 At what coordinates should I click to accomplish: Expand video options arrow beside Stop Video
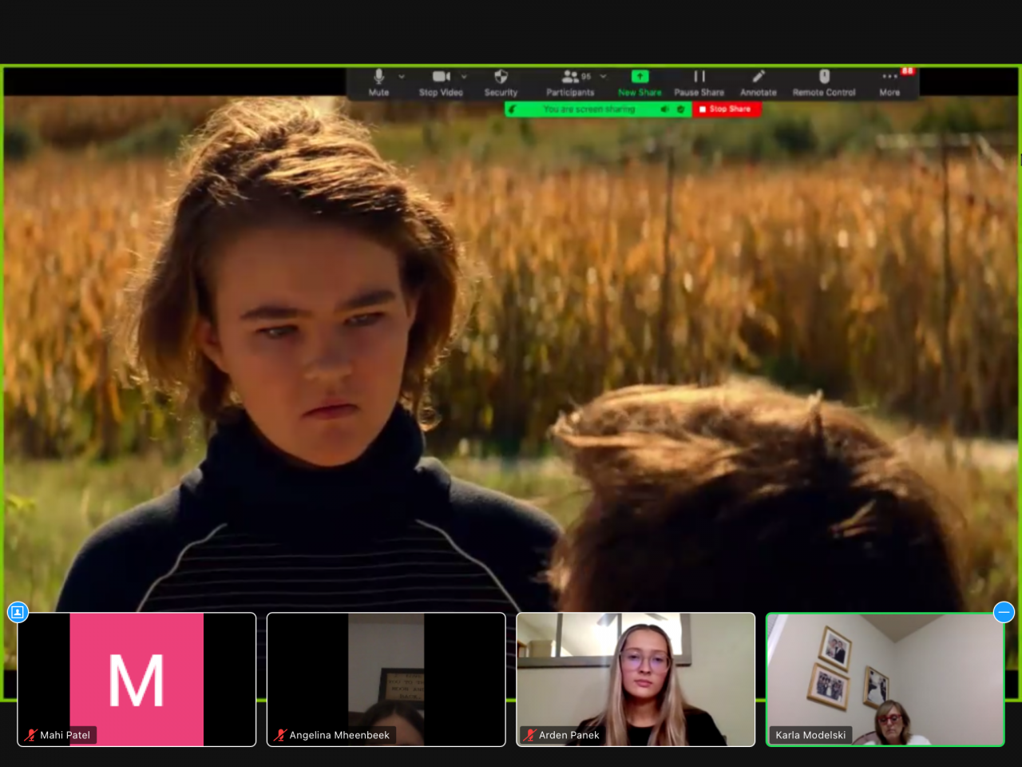[x=464, y=77]
